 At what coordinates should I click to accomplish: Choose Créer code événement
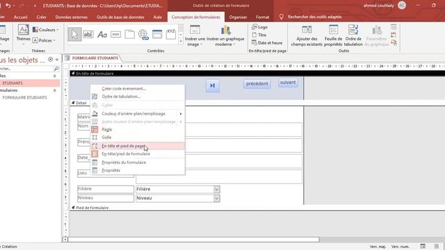(138, 89)
